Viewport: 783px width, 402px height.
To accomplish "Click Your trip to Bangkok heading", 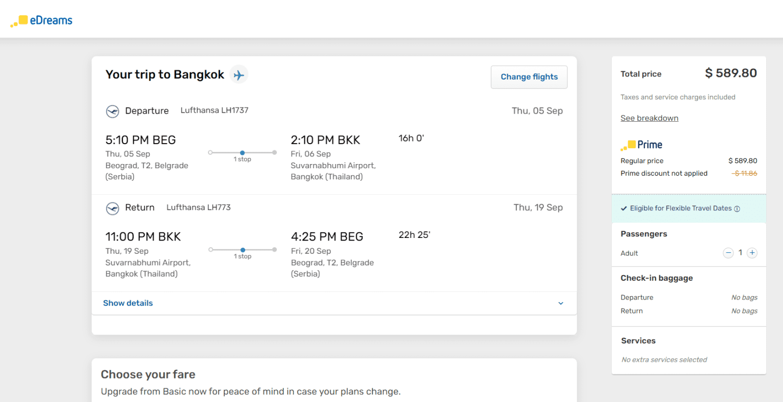I will pos(165,75).
